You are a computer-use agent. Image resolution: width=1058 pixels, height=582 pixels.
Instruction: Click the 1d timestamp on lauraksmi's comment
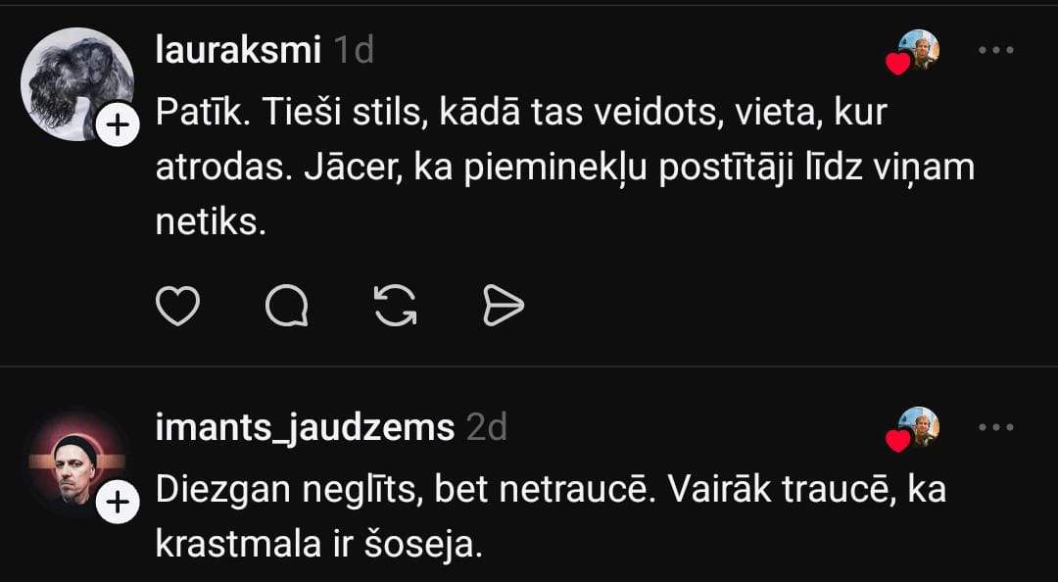coord(354,50)
